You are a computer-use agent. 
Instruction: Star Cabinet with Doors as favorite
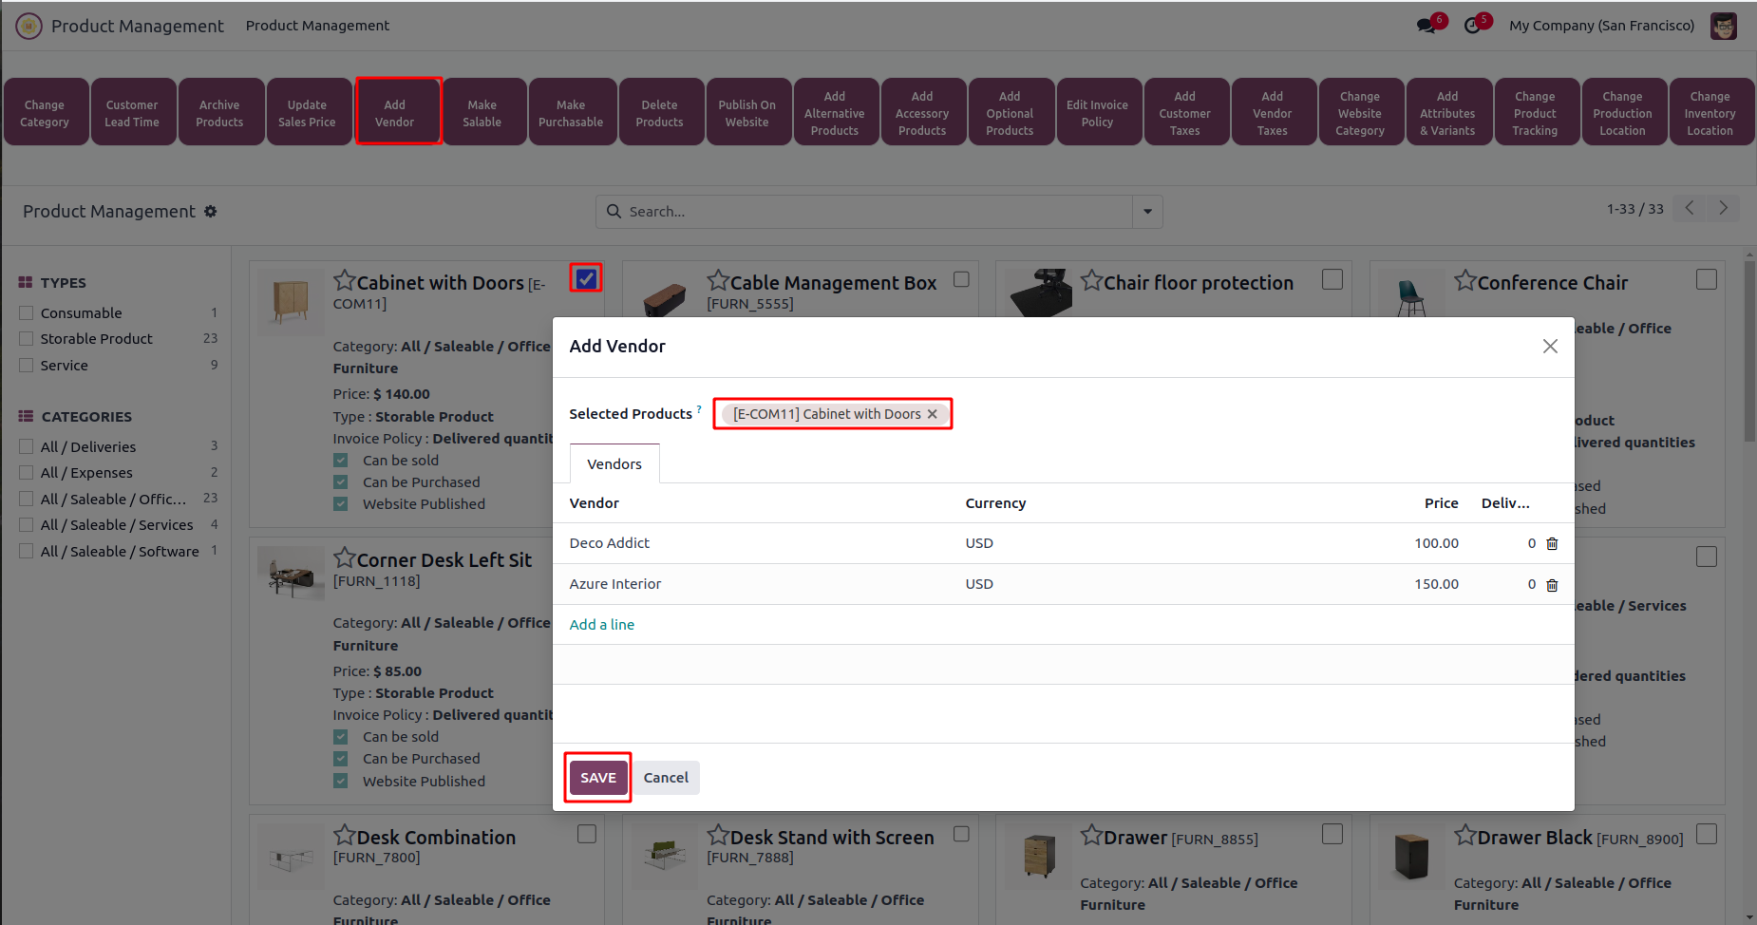pyautogui.click(x=344, y=281)
